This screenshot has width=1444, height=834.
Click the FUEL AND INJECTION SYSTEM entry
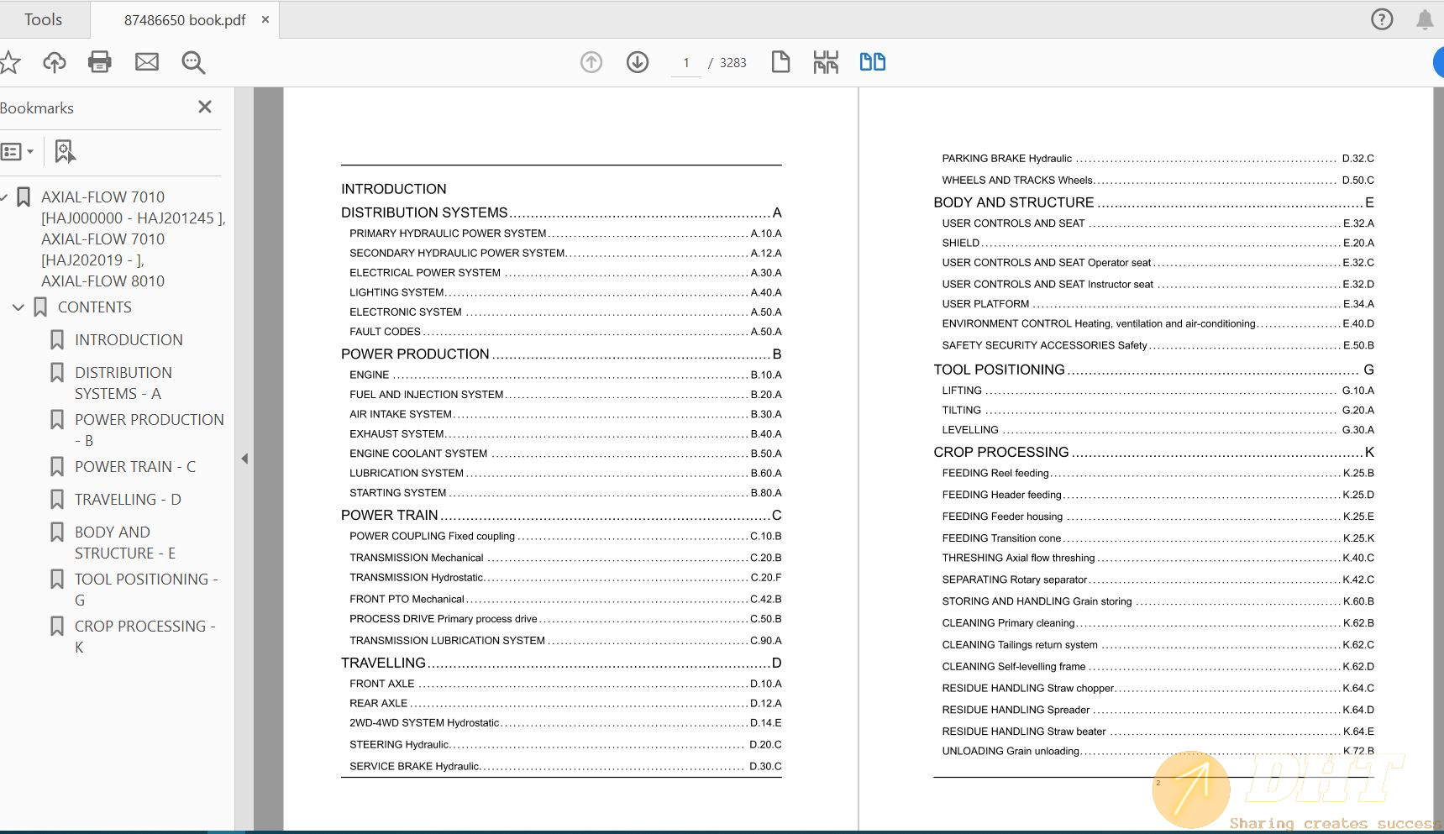point(565,395)
